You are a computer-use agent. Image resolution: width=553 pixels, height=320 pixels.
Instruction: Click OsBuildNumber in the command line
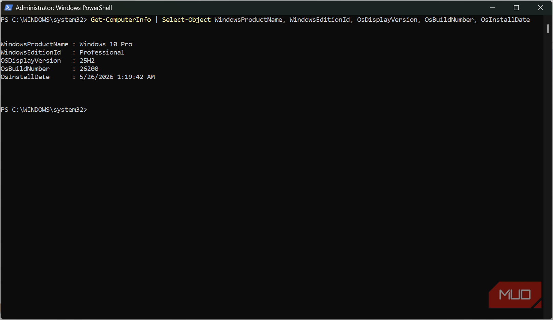tap(449, 20)
